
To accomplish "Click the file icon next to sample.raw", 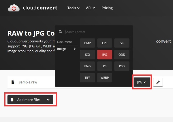I will point(13,82).
